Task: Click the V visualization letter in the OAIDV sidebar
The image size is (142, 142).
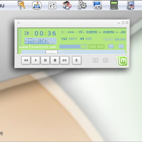Action: click(x=20, y=44)
